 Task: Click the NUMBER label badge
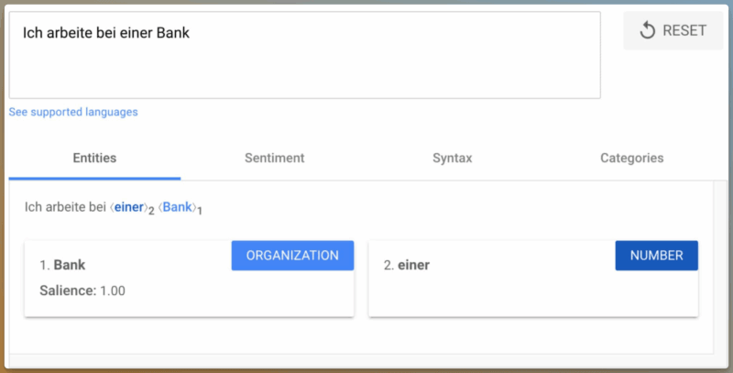656,256
